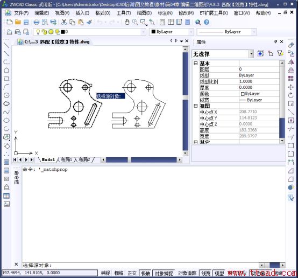
Task: Activate the Pan hand tool
Action: [127, 22]
